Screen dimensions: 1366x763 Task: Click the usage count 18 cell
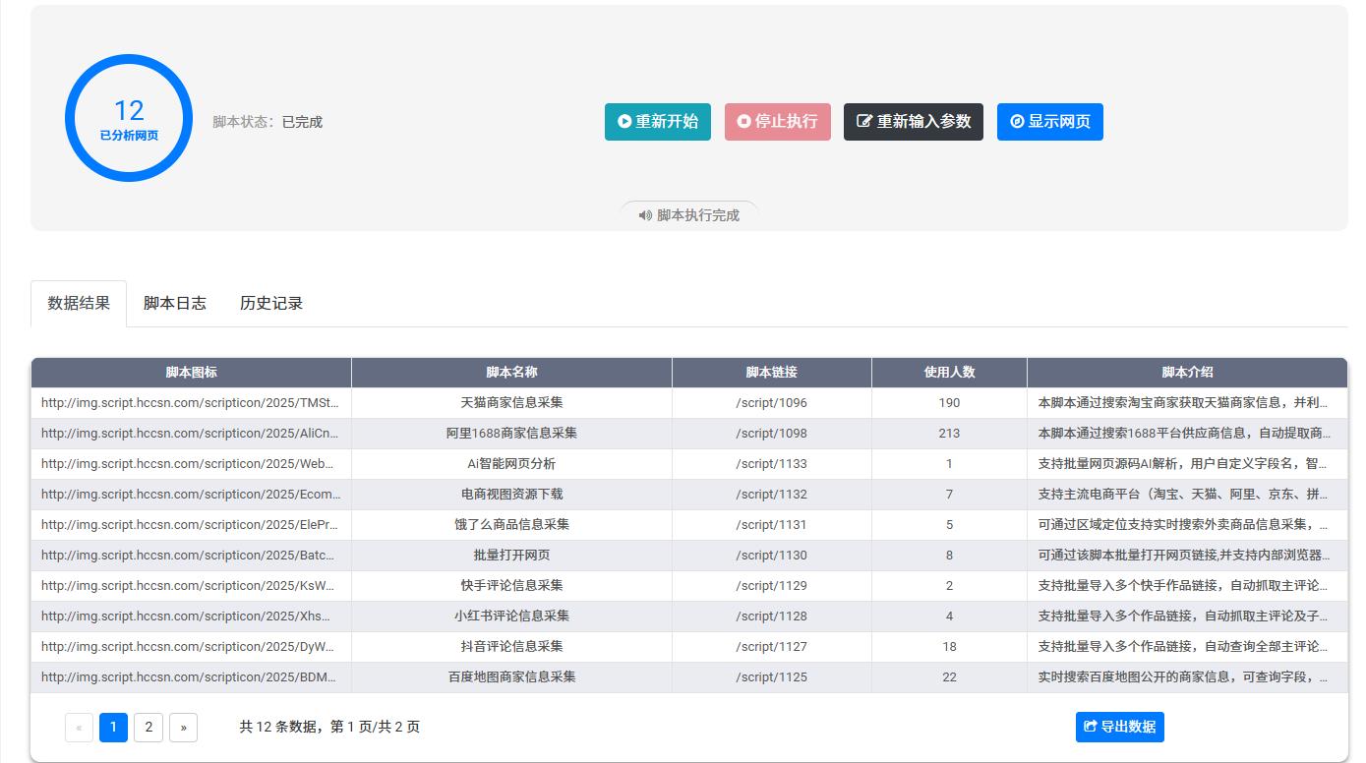pyautogui.click(x=949, y=647)
